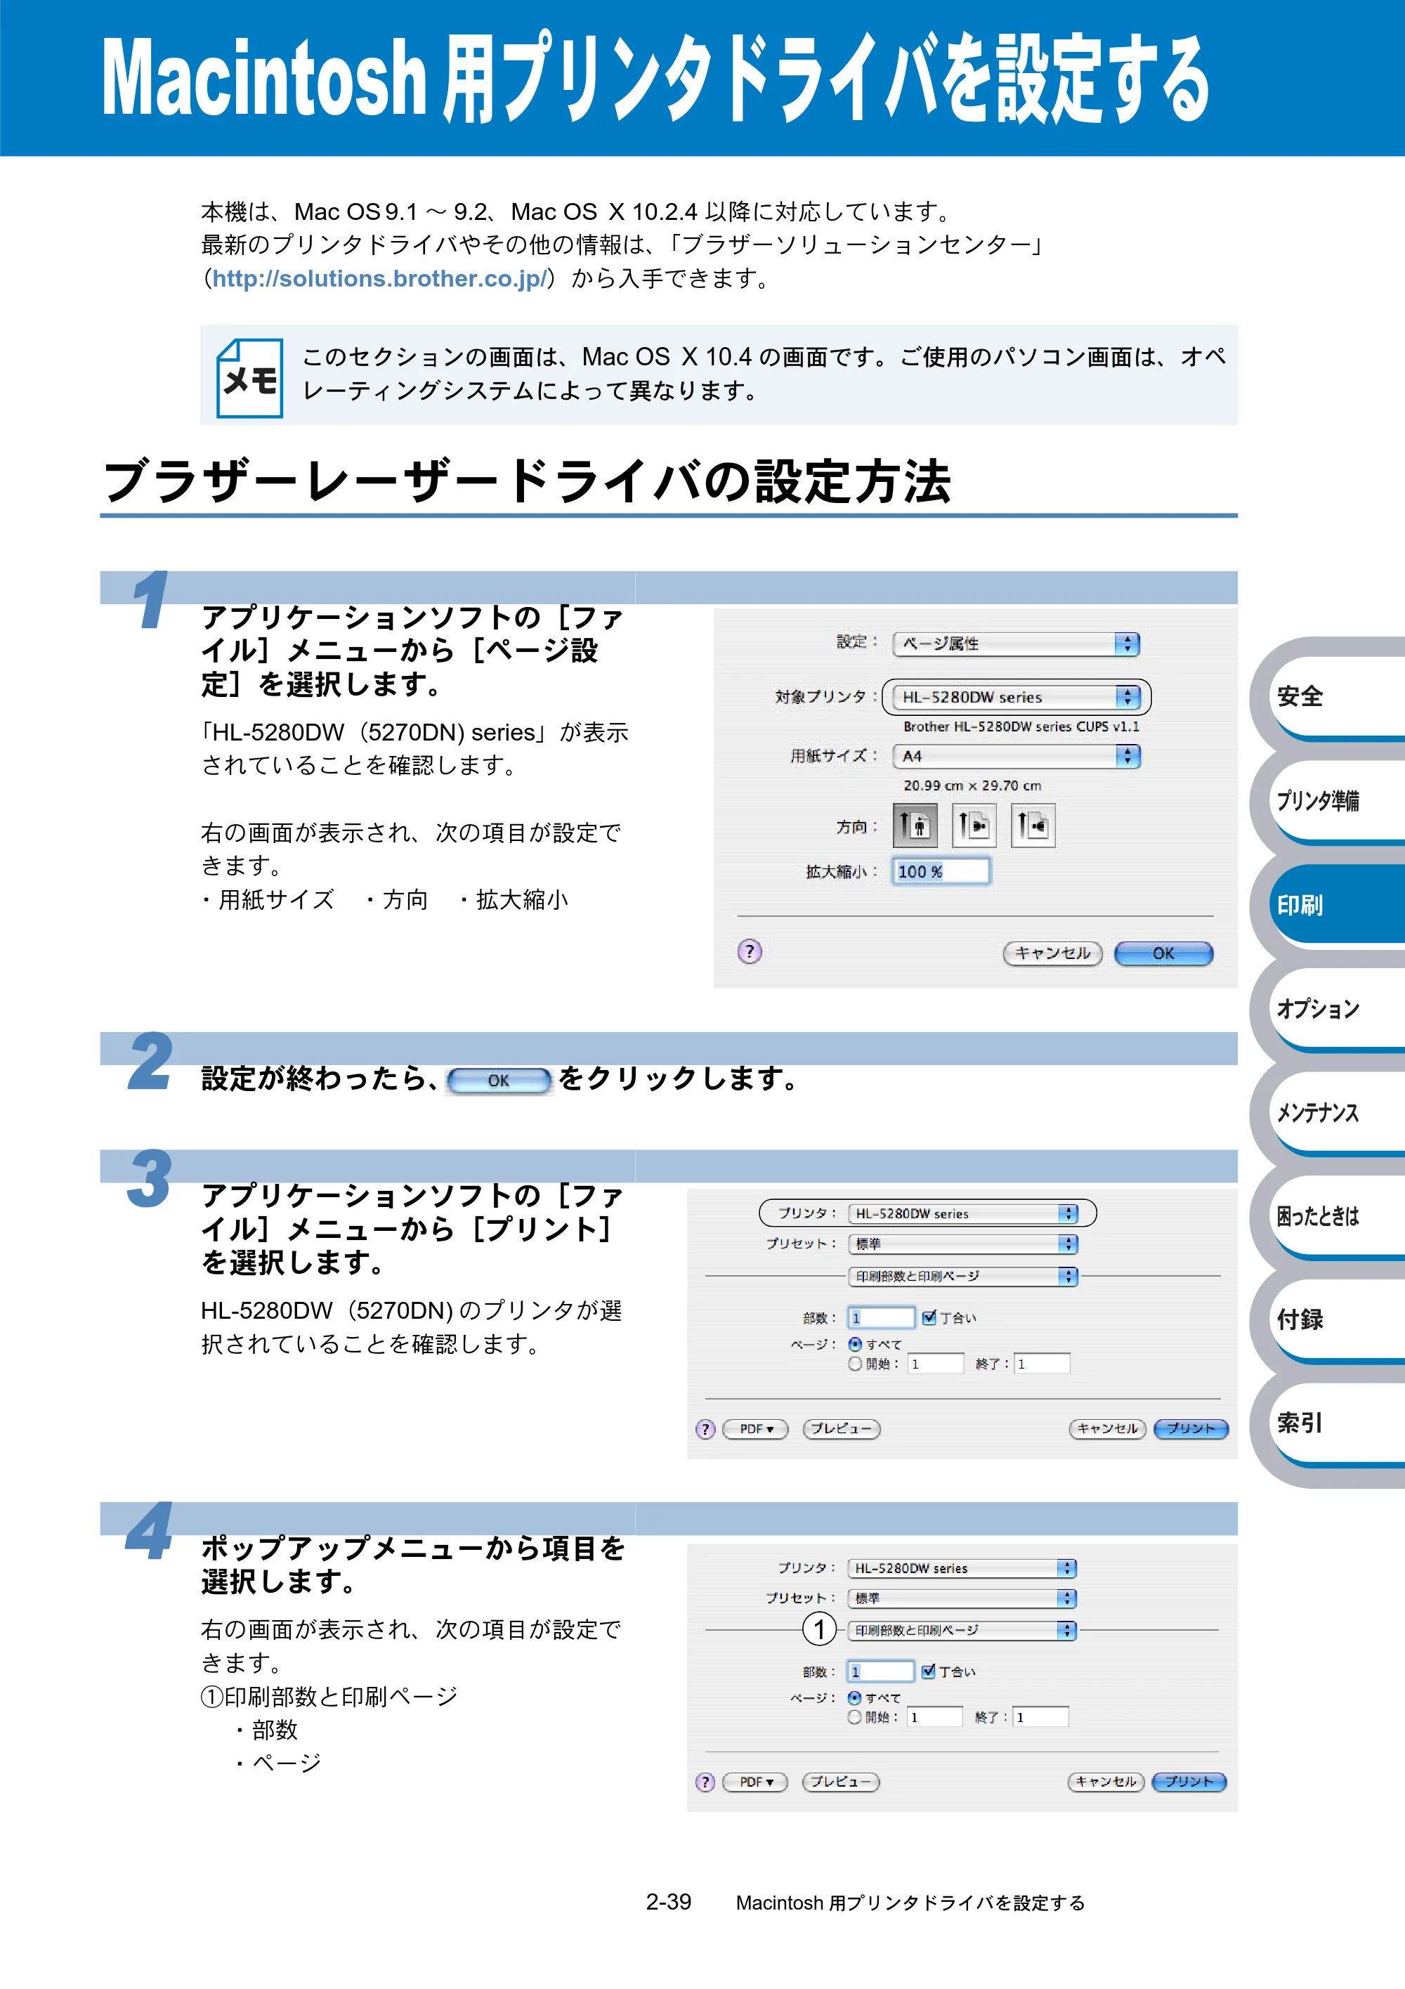The height and width of the screenshot is (1989, 1405).
Task: Go to オプション side tab
Action: coord(1338,1008)
